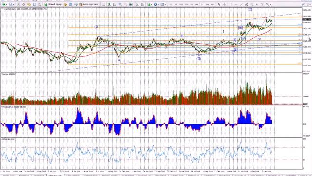This screenshot has height=176, width=312.
Task: Select wave label III at top
Action: coord(250,9)
